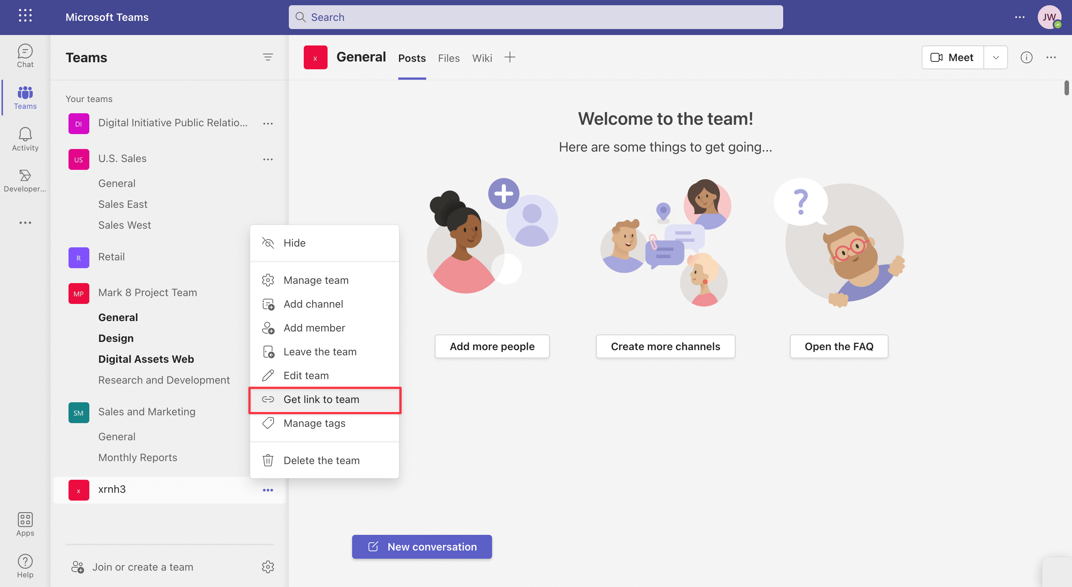This screenshot has width=1072, height=587.
Task: Open the Developer Portal app icon
Action: coord(25,181)
